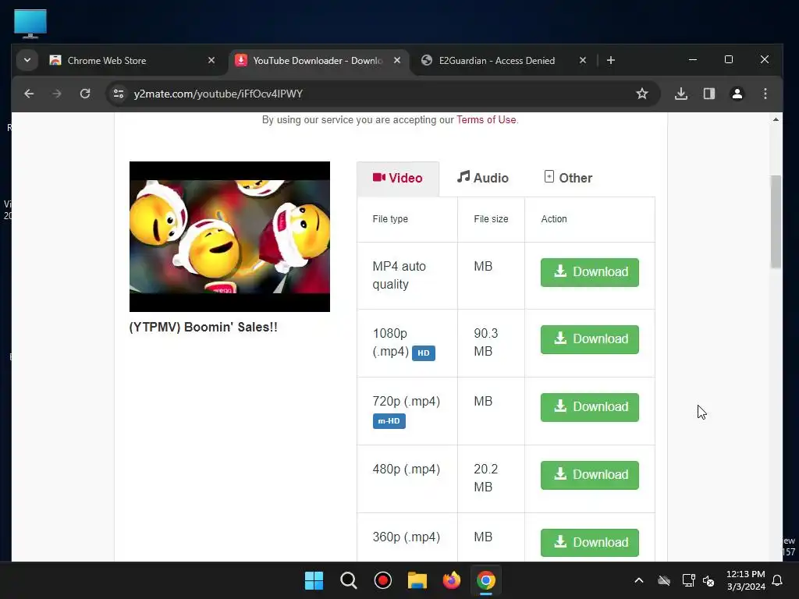Click the muted volume tray icon
The width and height of the screenshot is (799, 599).
[708, 580]
